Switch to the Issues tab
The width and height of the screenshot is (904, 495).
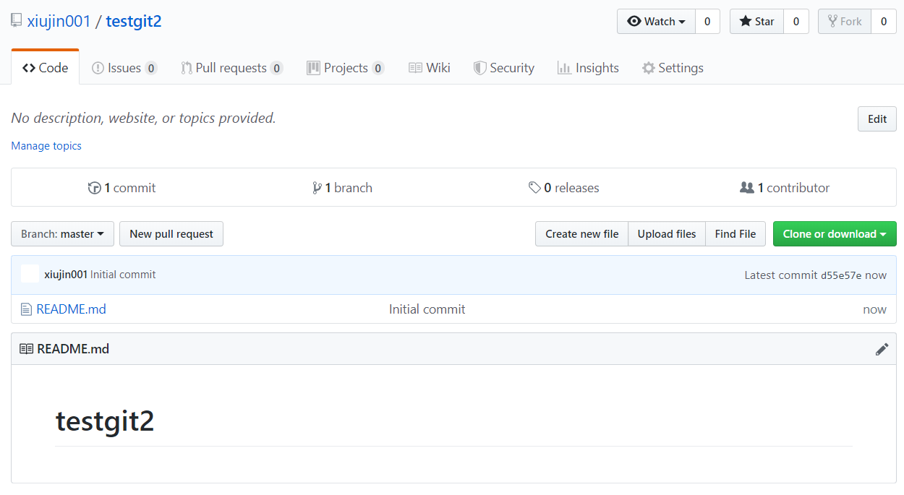[x=124, y=68]
